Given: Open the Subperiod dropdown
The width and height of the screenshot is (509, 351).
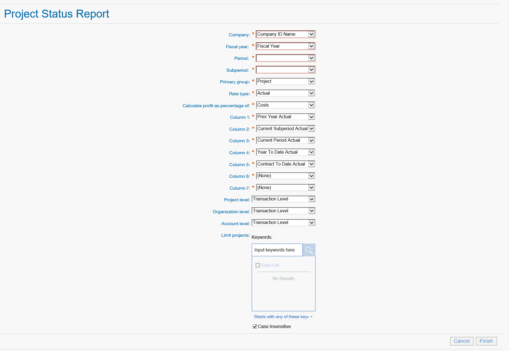Looking at the screenshot, I should tap(285, 70).
